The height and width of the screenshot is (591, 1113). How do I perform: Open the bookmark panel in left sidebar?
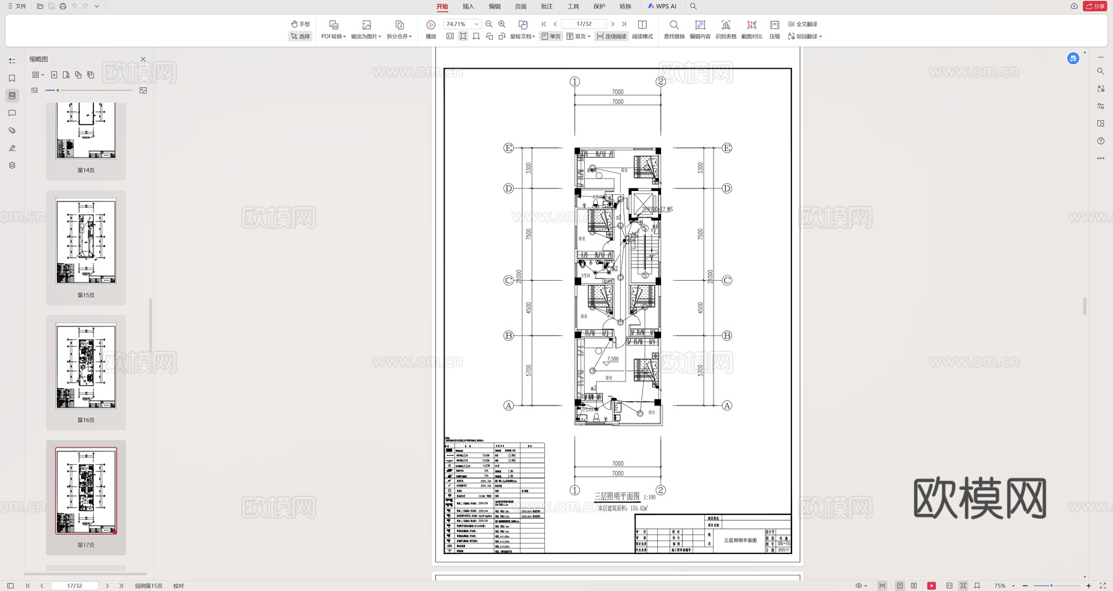coord(12,79)
